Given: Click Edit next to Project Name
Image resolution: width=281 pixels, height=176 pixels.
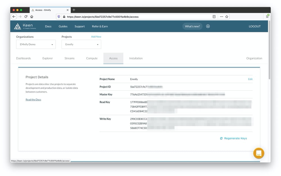Looking at the screenshot, I should (250, 79).
